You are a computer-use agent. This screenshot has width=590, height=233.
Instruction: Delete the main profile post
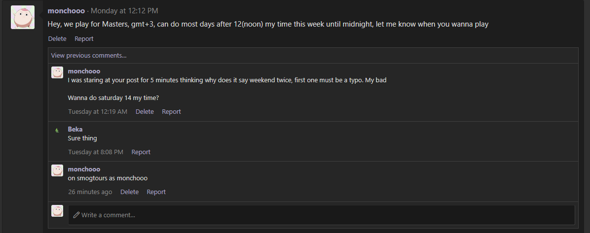(x=57, y=39)
